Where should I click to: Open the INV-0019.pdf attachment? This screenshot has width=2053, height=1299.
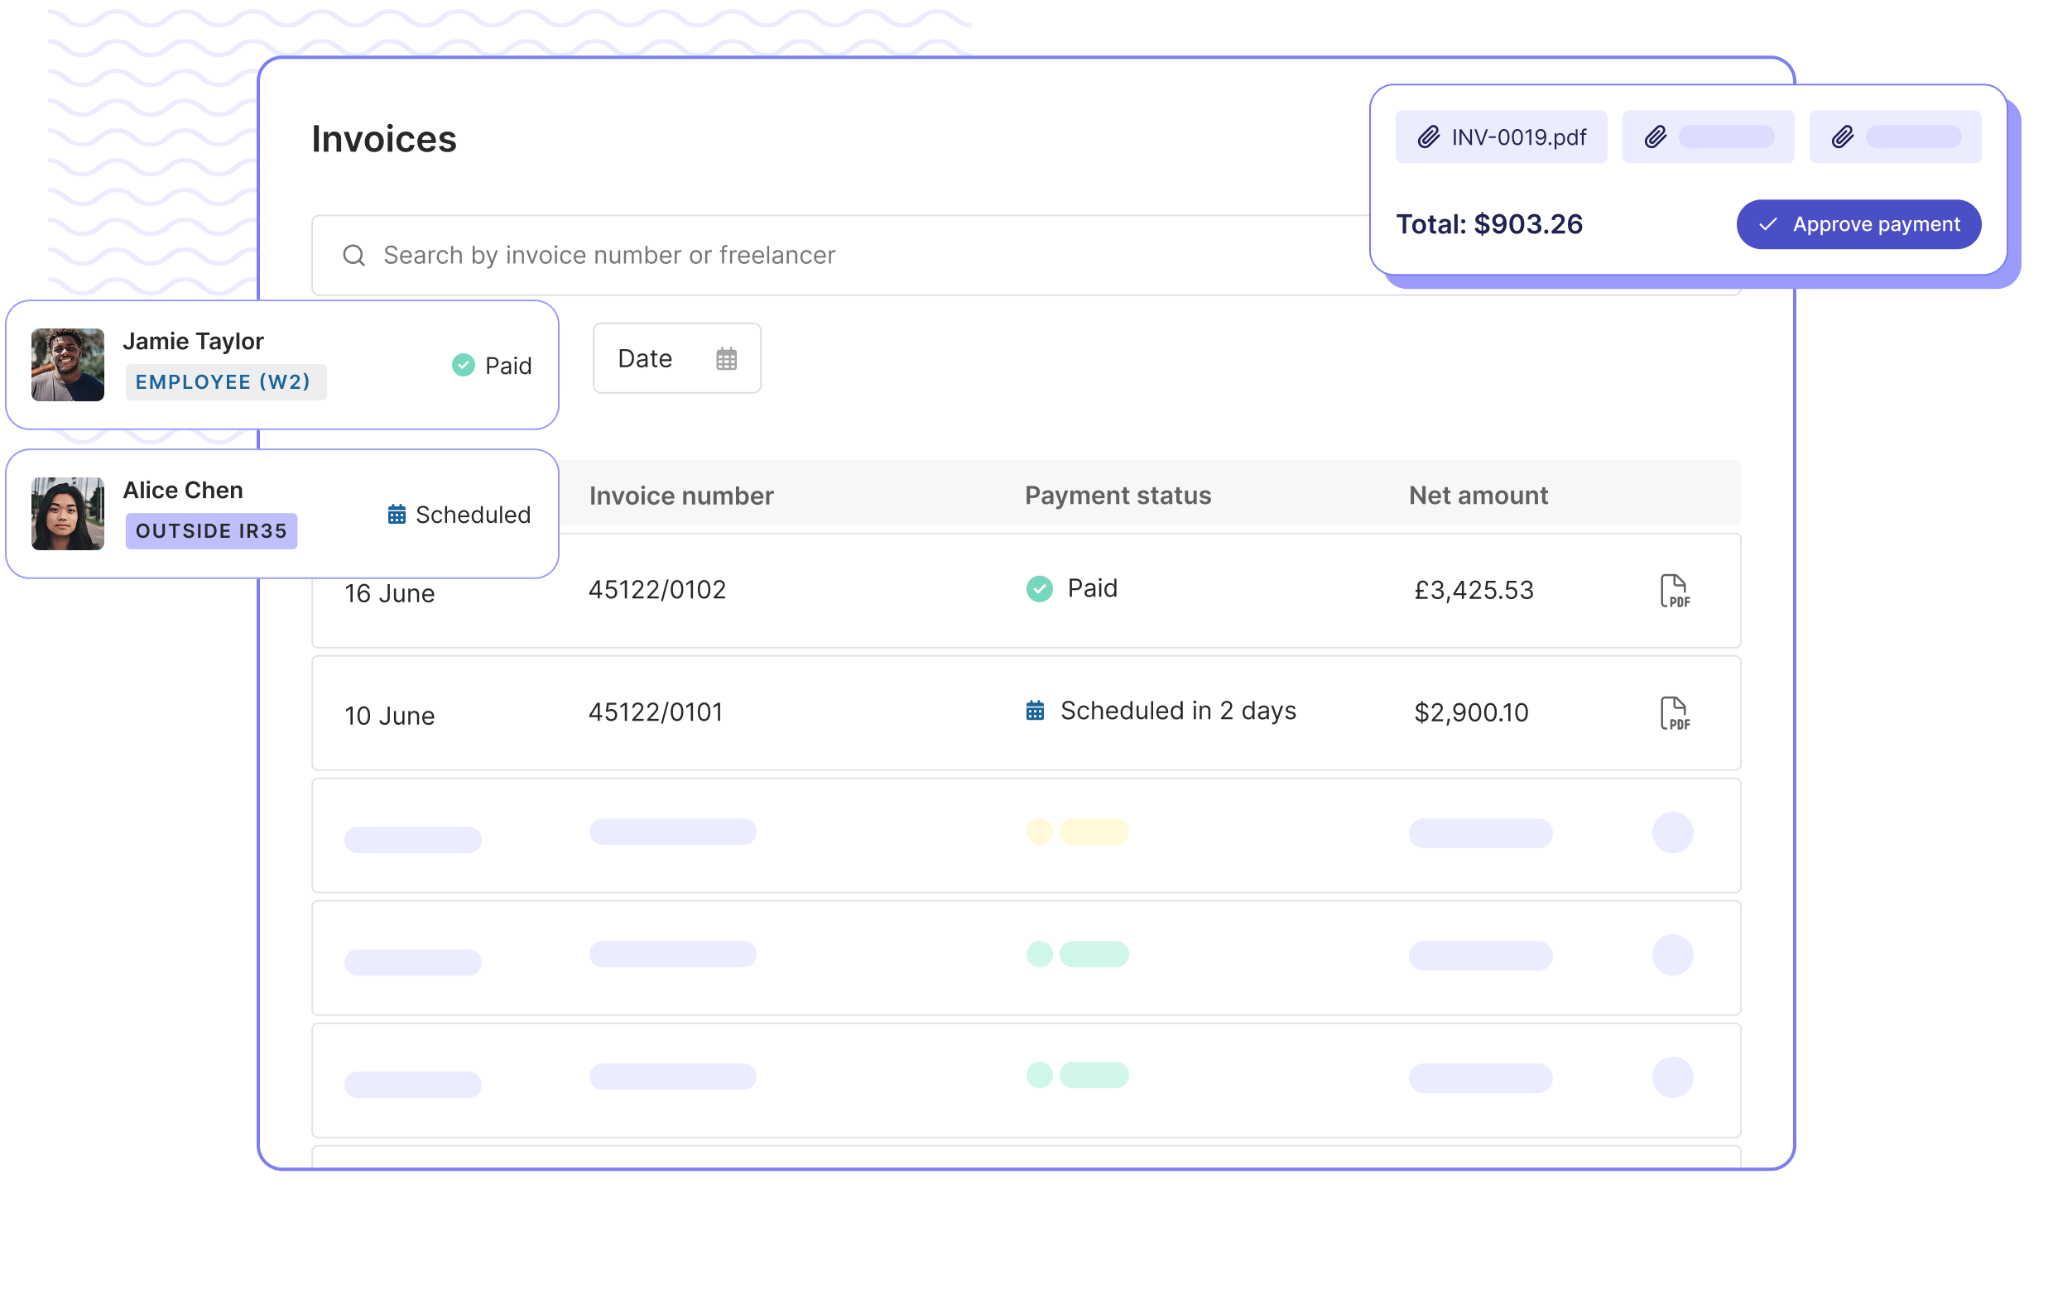[x=1517, y=137]
